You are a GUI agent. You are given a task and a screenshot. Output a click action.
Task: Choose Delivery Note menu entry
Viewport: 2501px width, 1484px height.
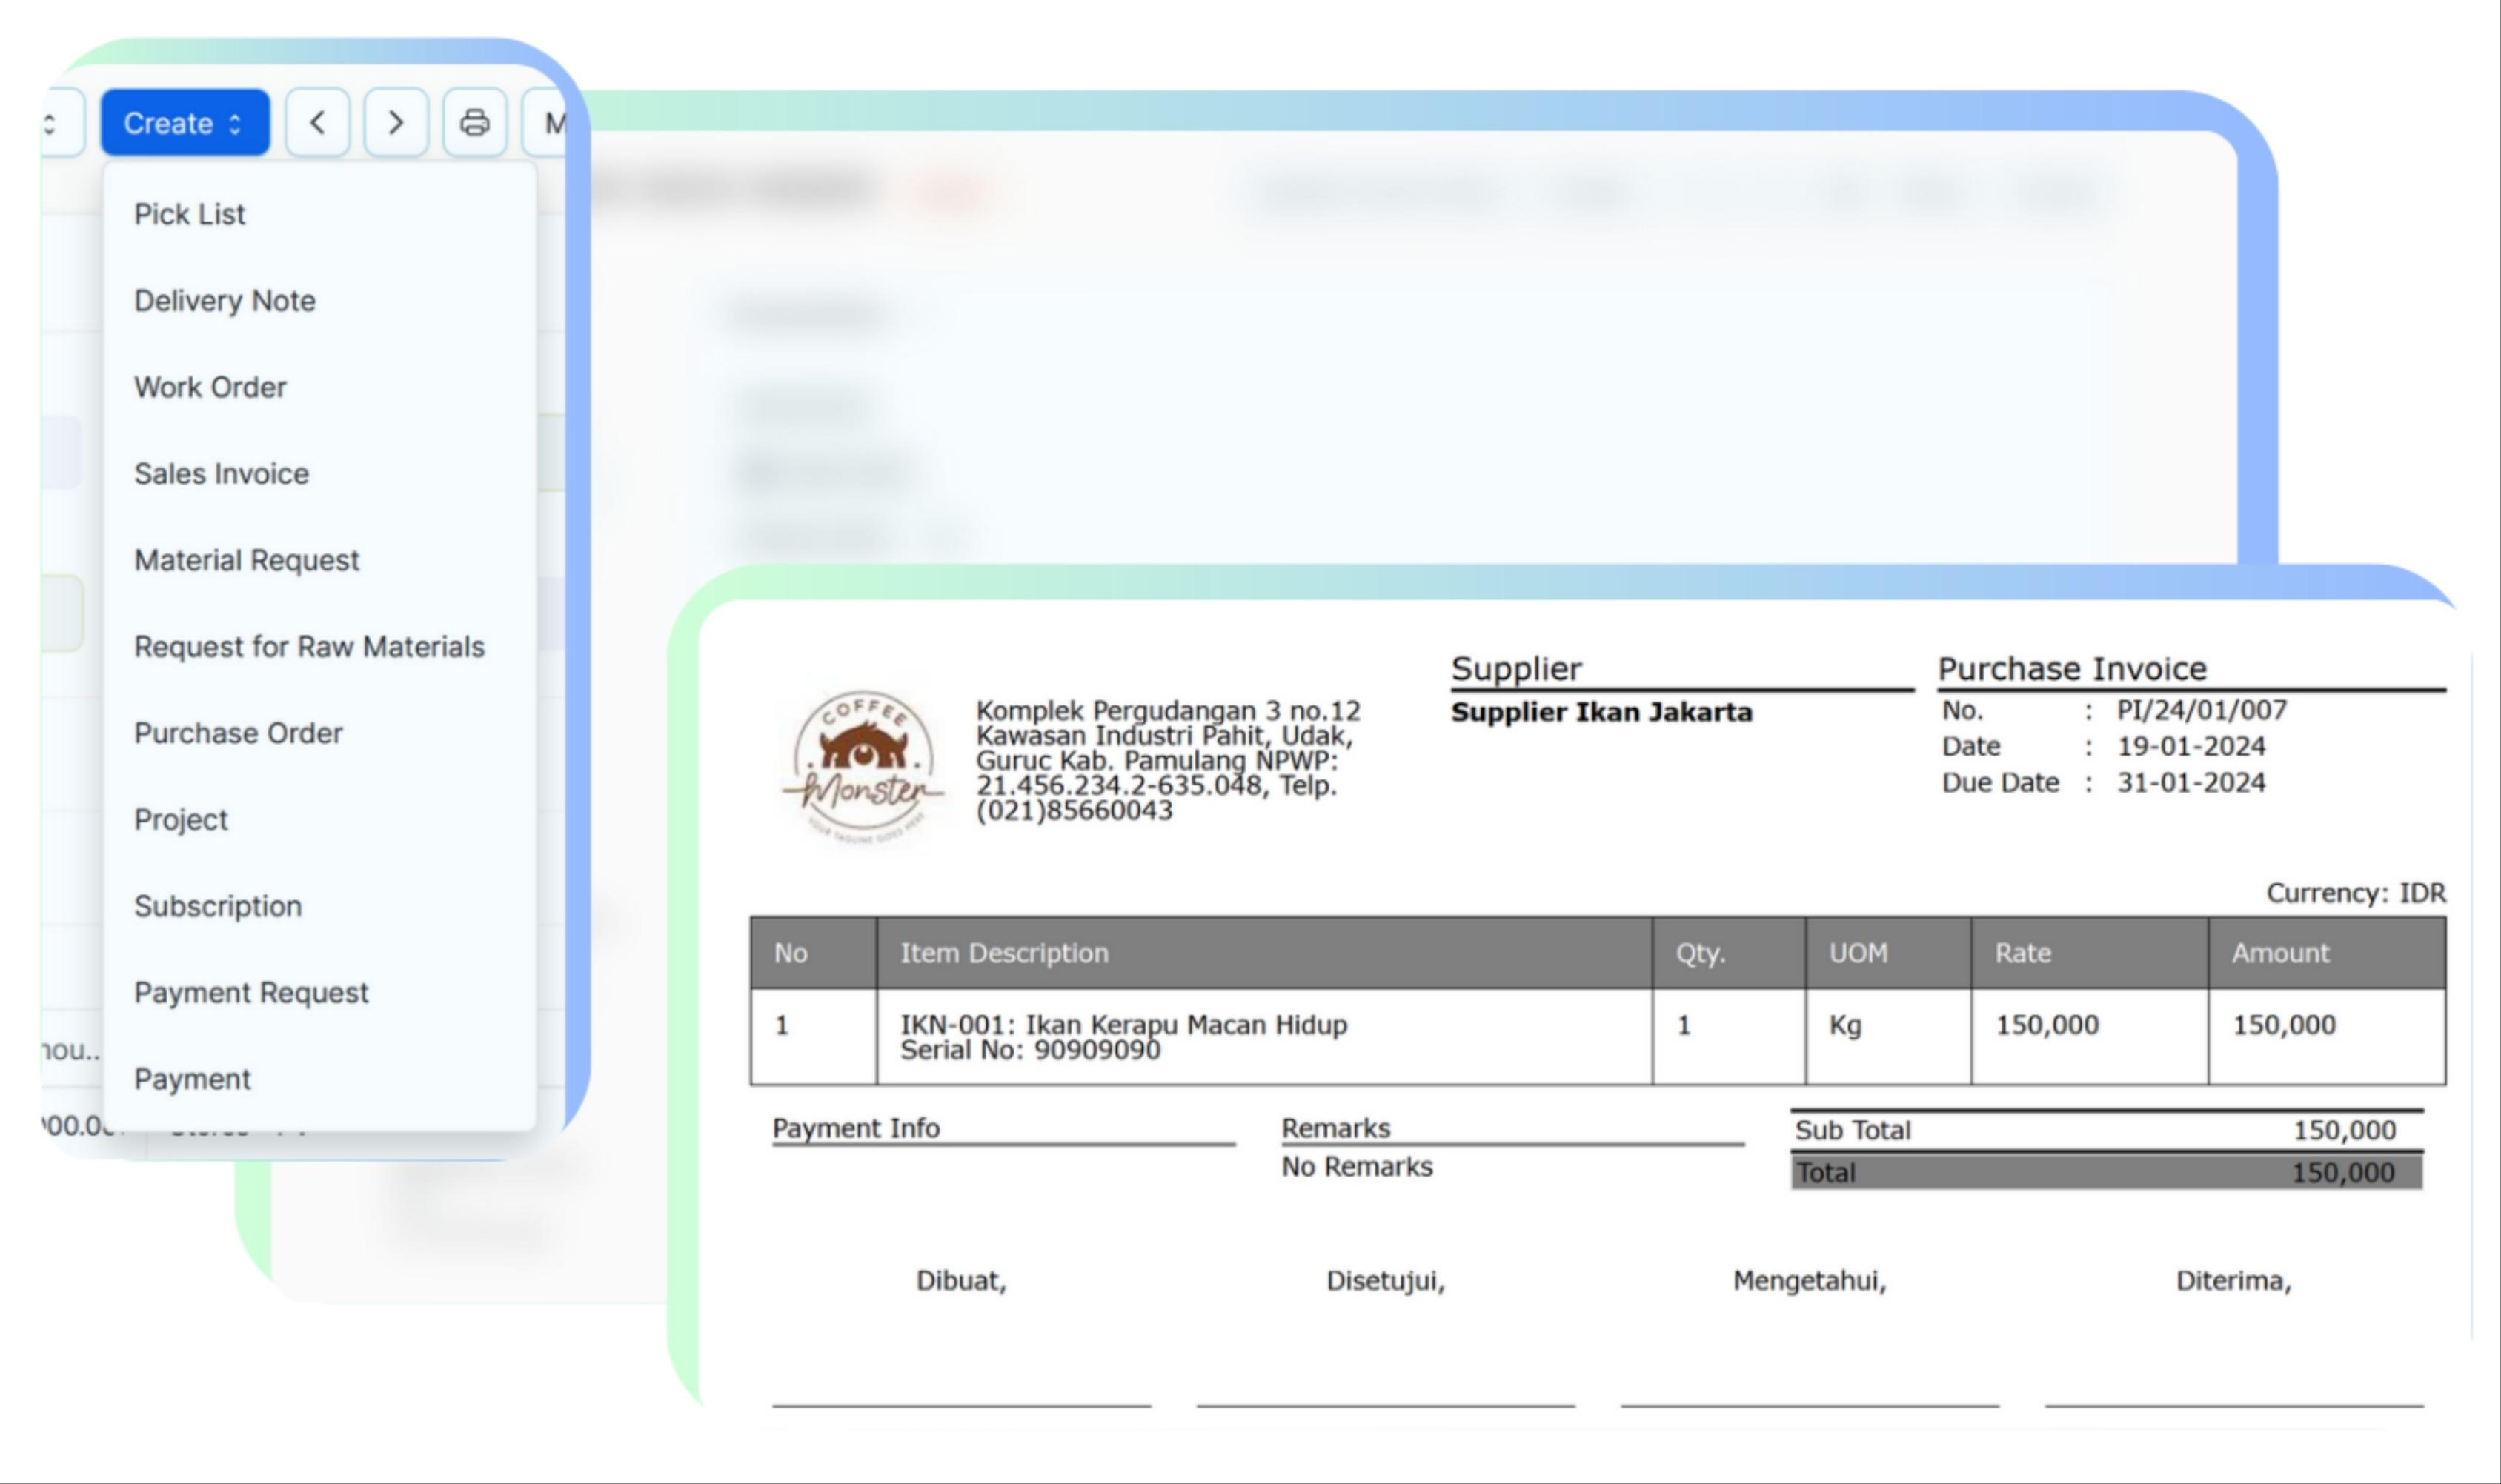click(225, 301)
